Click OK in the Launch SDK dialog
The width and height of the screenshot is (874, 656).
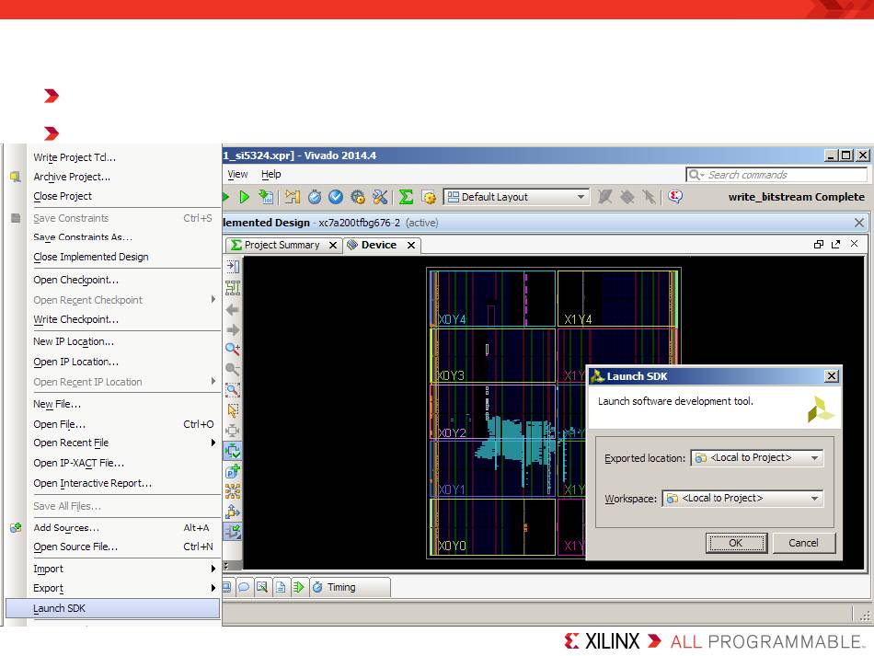(x=736, y=543)
